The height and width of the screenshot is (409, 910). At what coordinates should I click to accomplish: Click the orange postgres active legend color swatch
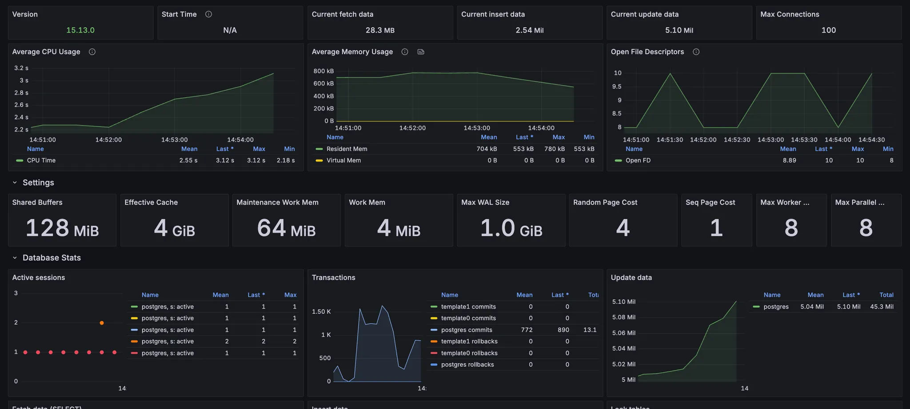(134, 341)
